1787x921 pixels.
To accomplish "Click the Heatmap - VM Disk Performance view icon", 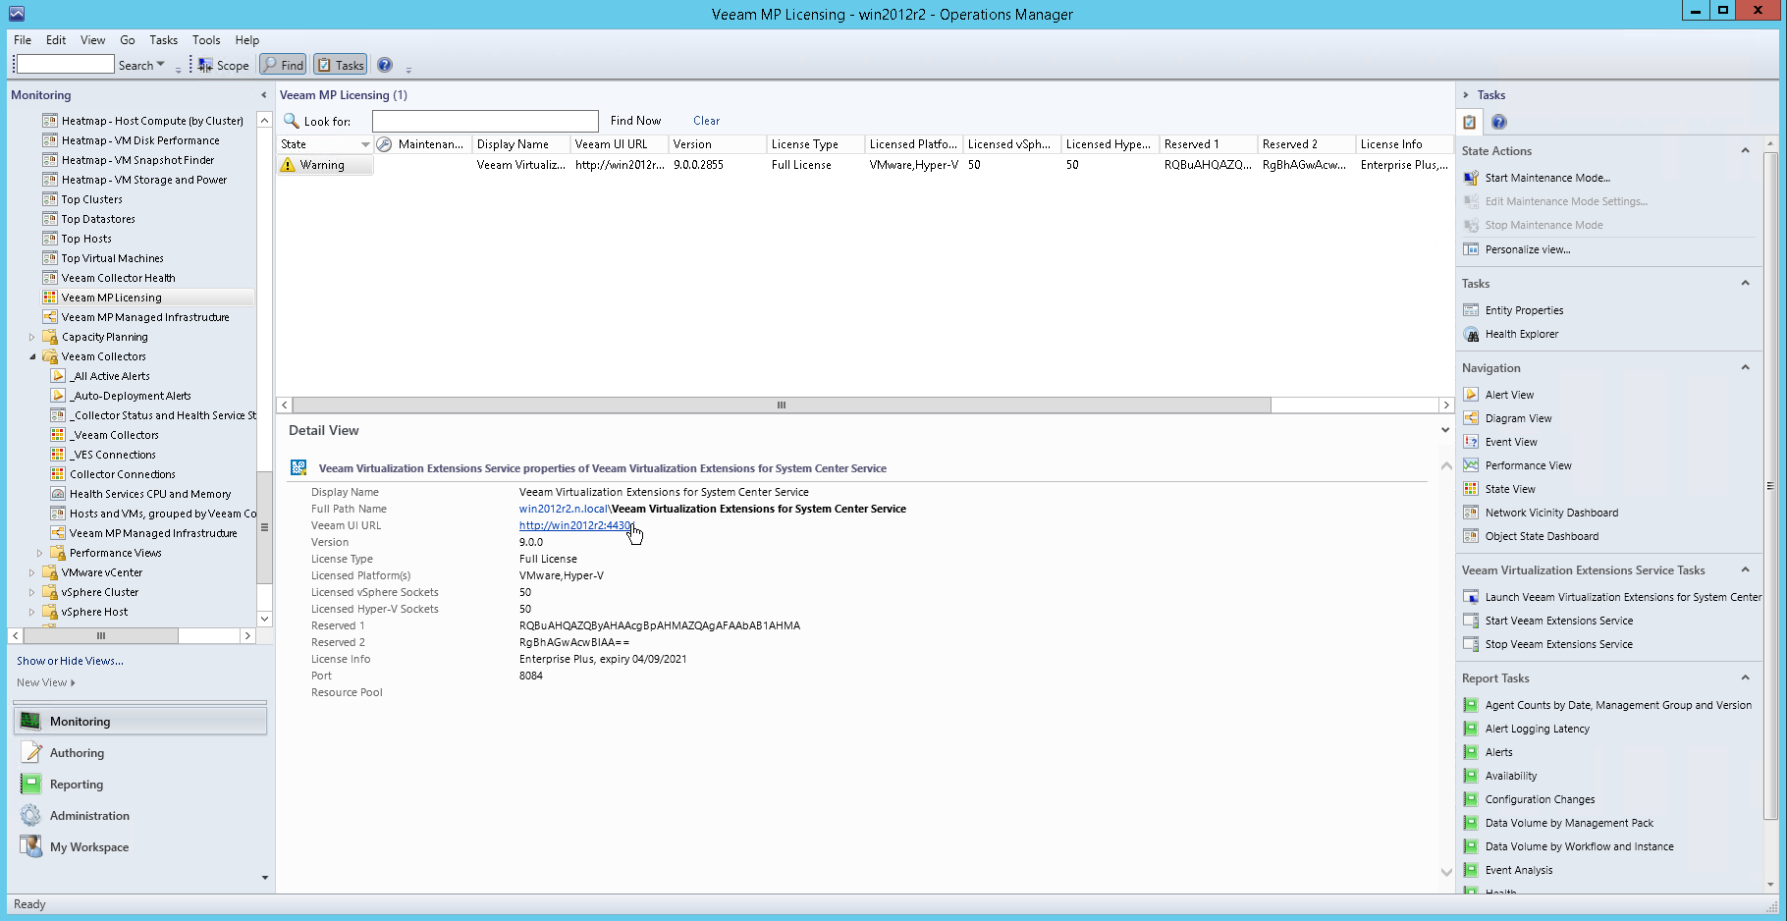I will (50, 140).
